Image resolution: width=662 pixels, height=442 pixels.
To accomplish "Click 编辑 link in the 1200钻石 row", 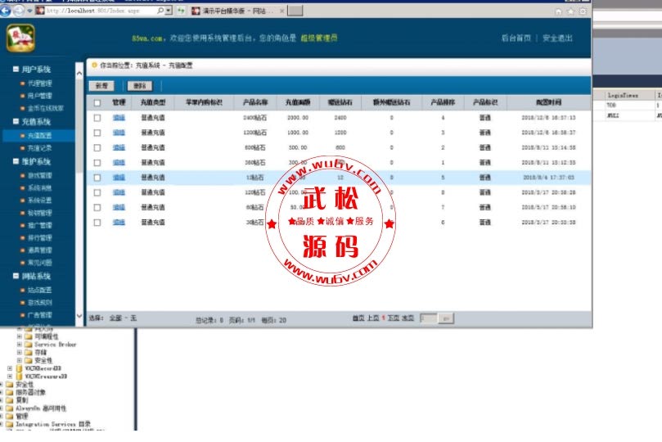I will [119, 133].
